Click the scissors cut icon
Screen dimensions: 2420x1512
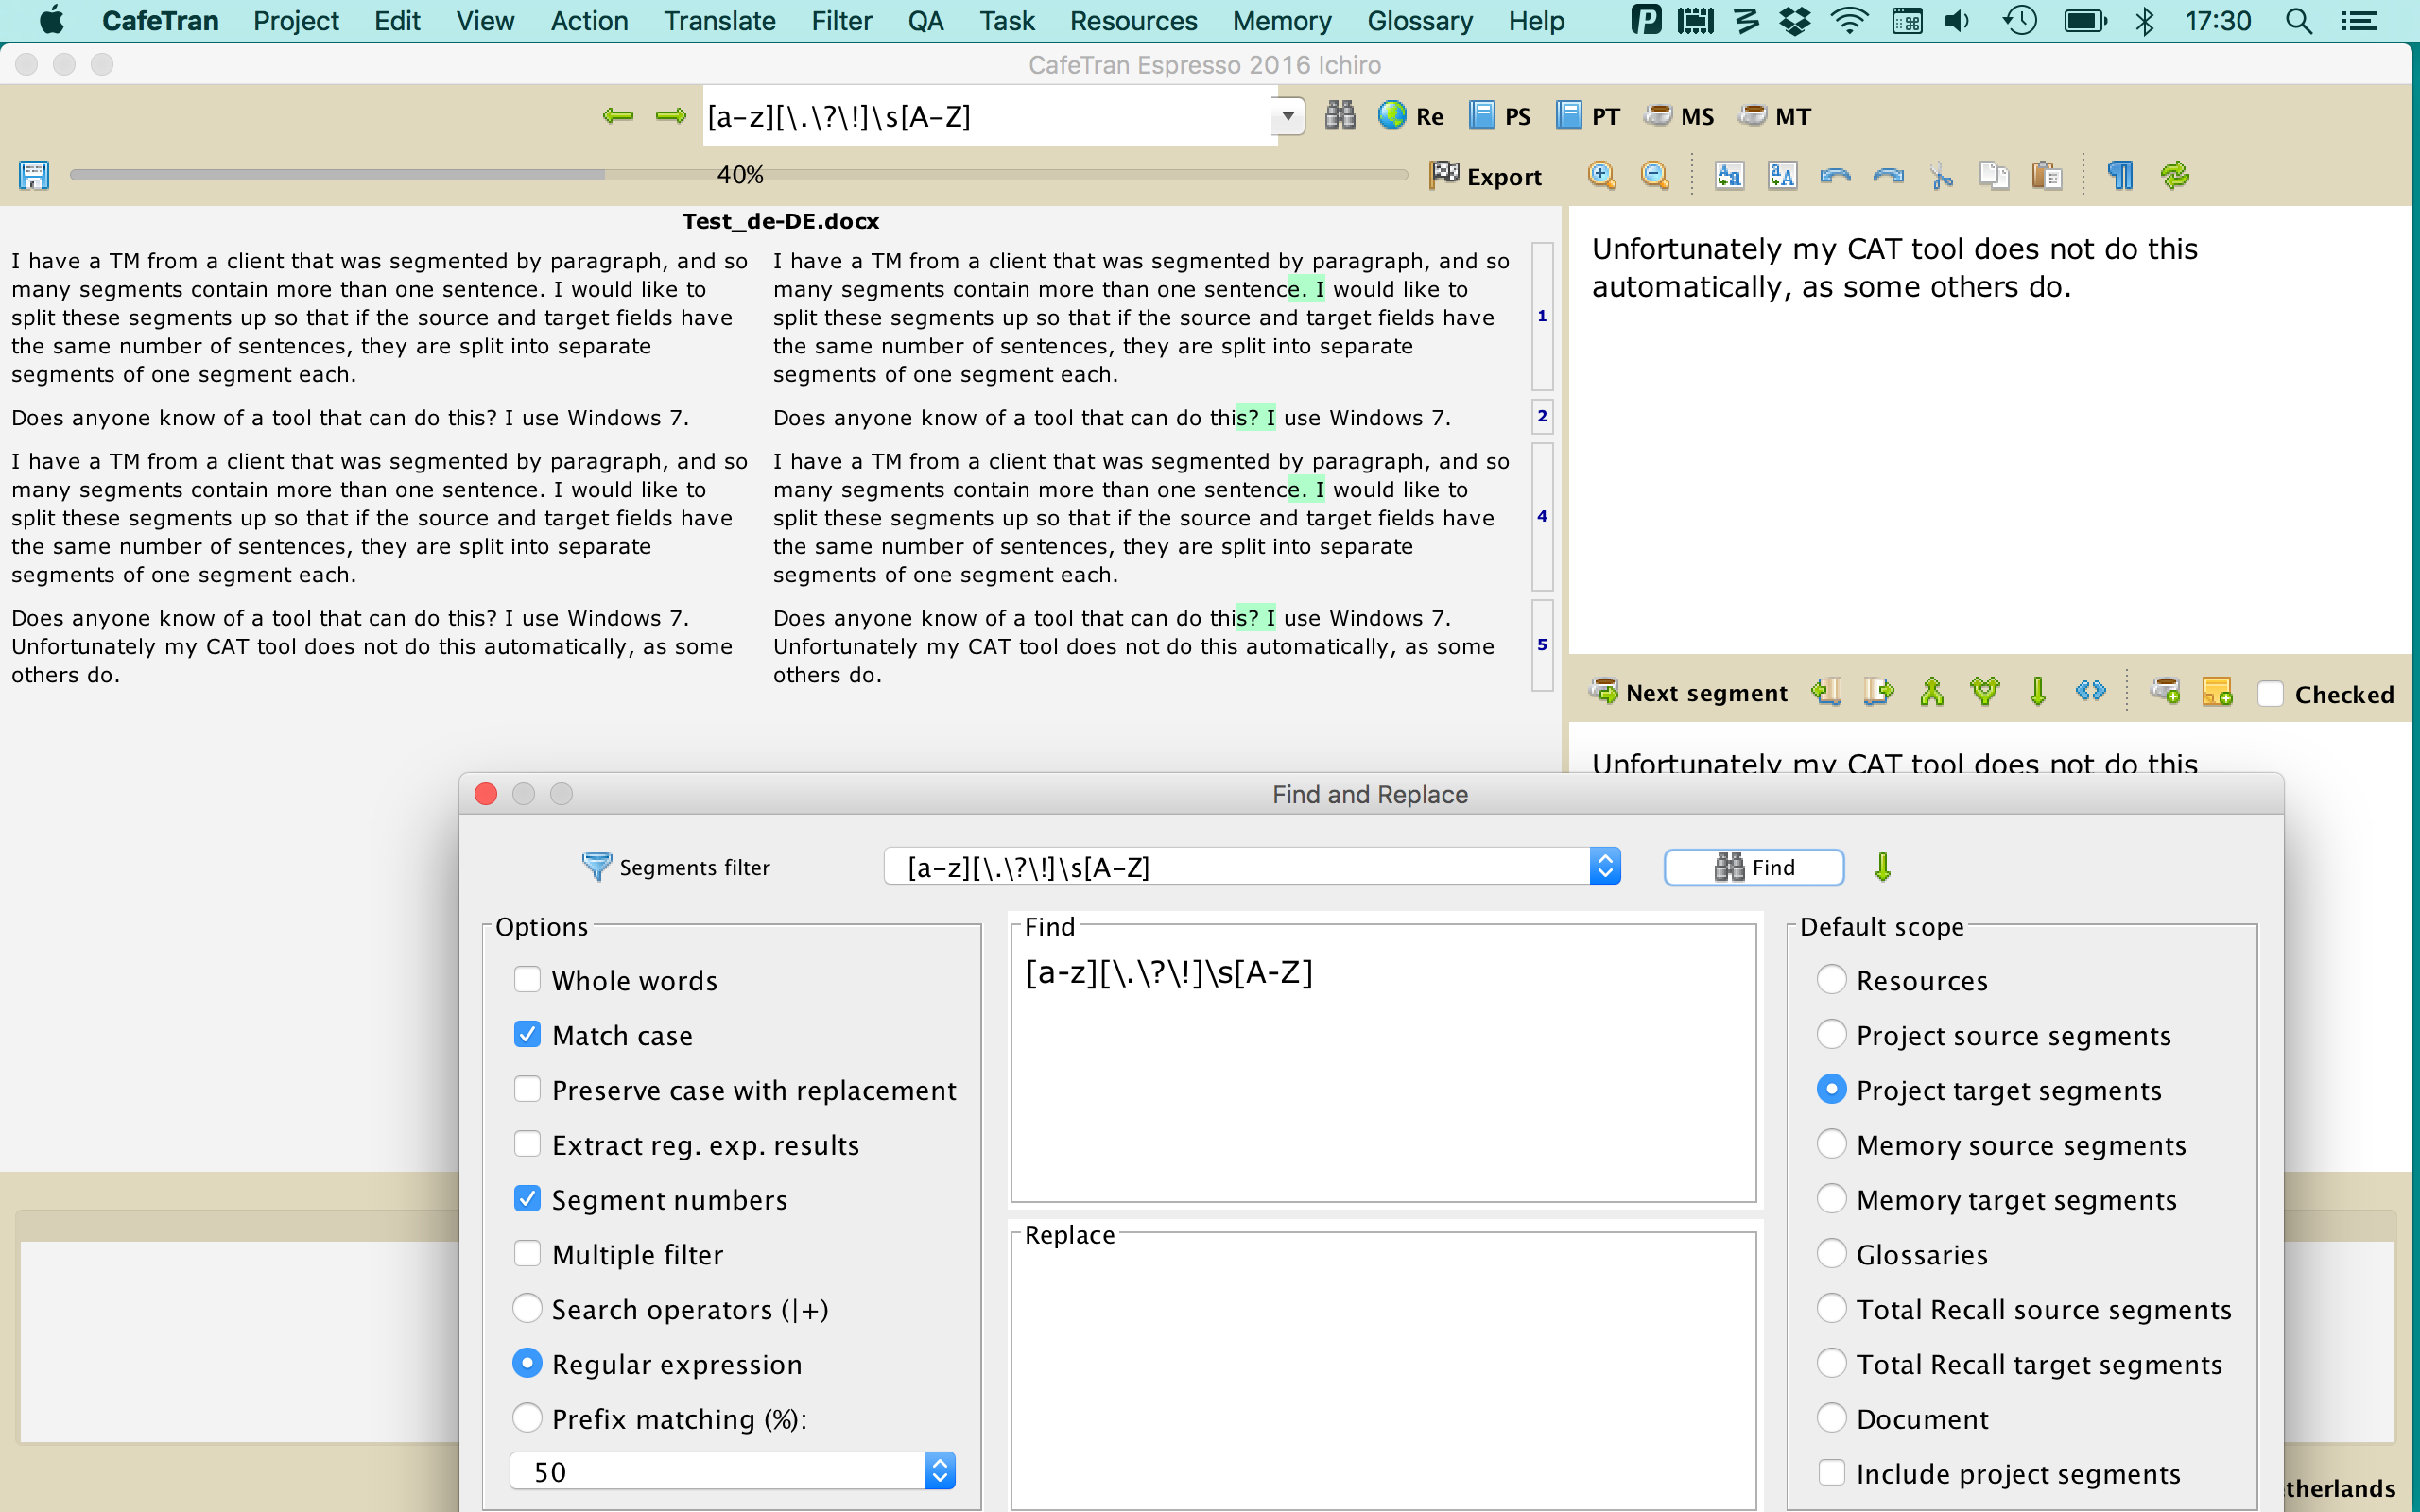pos(1941,176)
